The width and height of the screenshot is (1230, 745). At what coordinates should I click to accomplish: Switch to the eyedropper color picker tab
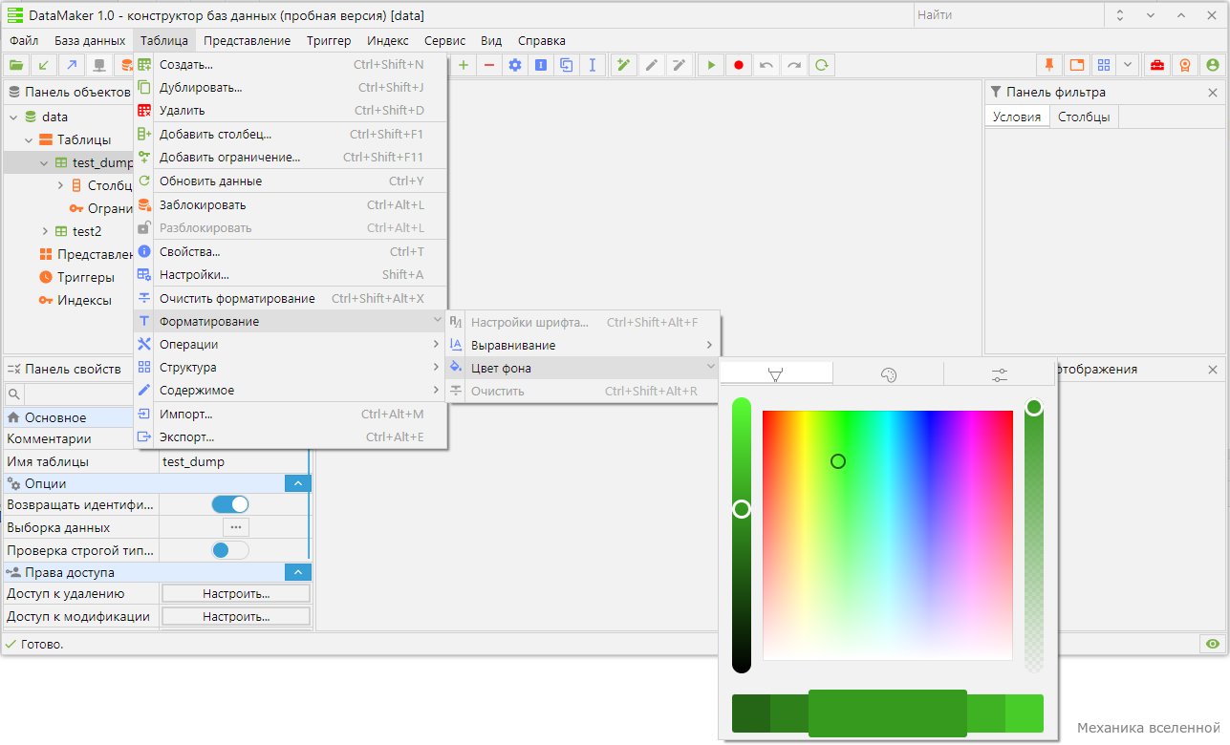(x=775, y=374)
